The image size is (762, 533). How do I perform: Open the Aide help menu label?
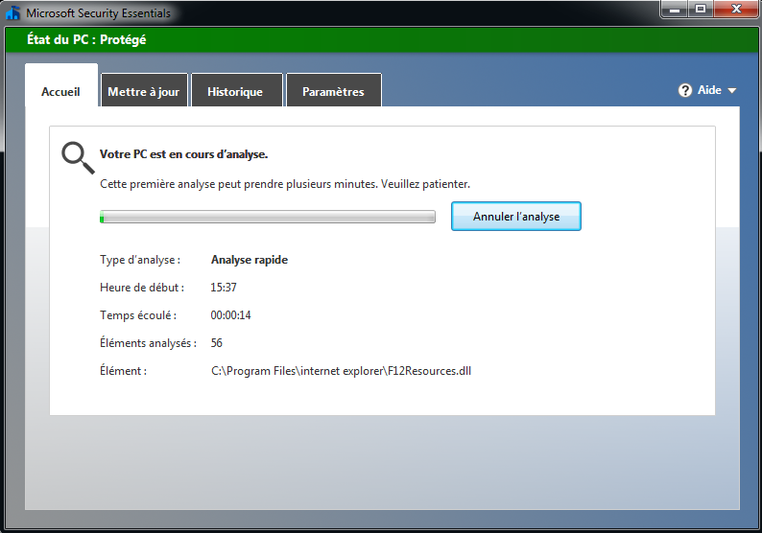click(x=709, y=90)
